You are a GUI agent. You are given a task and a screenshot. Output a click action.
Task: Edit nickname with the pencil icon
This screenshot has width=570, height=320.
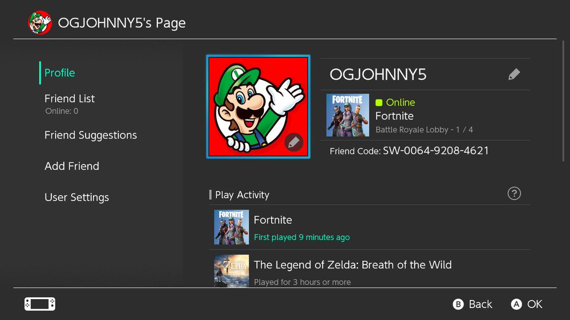514,74
